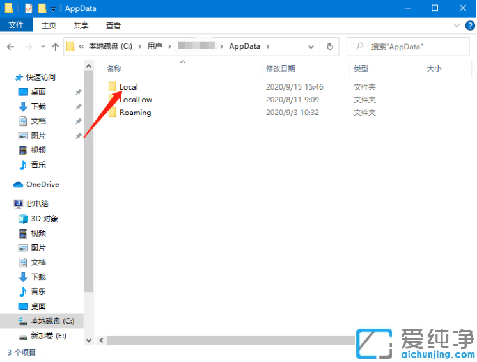
Task: Click the date 2020/9/15 15:46
Action: (295, 87)
